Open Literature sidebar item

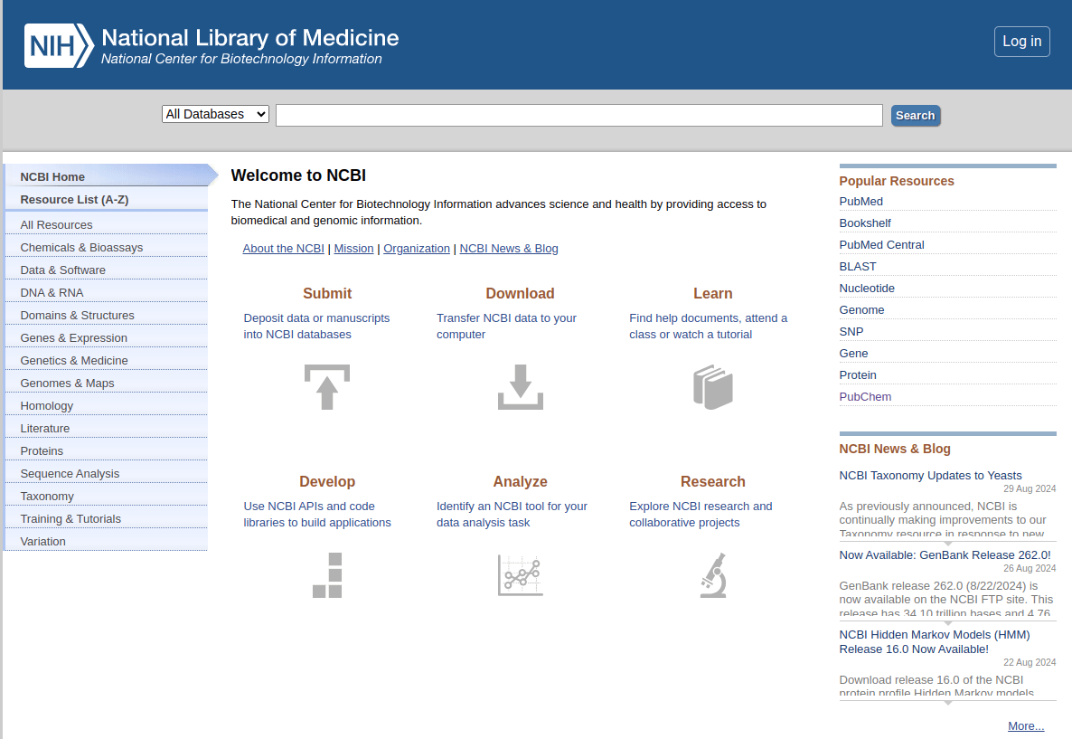pyautogui.click(x=106, y=428)
